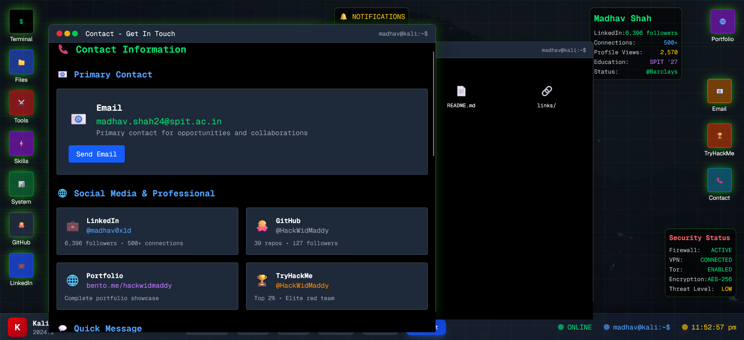
Task: Click the '500+' connections value in widget
Action: click(x=671, y=43)
